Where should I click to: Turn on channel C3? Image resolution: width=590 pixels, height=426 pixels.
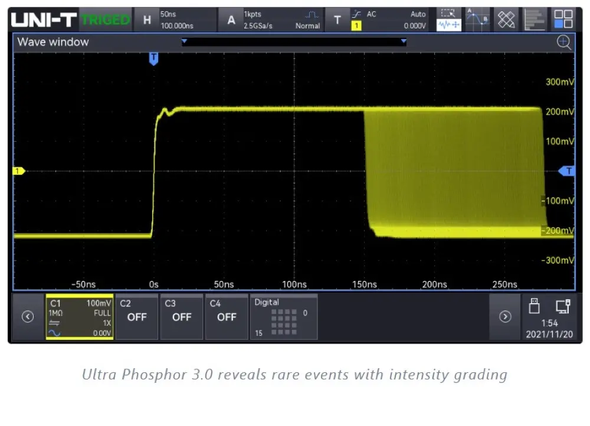[x=182, y=317]
